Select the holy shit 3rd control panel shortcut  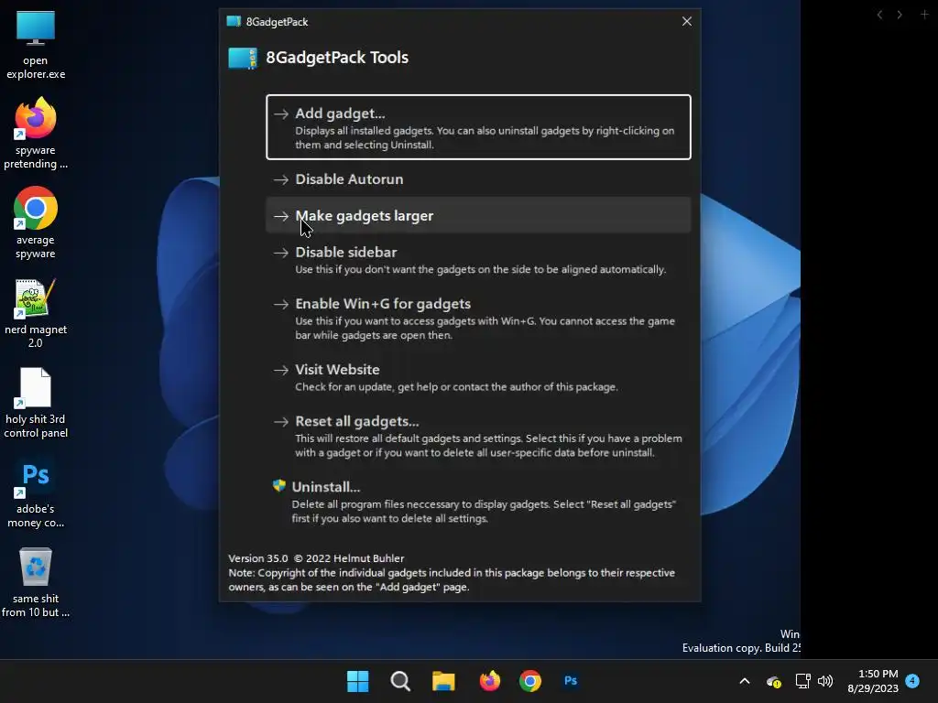pos(36,403)
